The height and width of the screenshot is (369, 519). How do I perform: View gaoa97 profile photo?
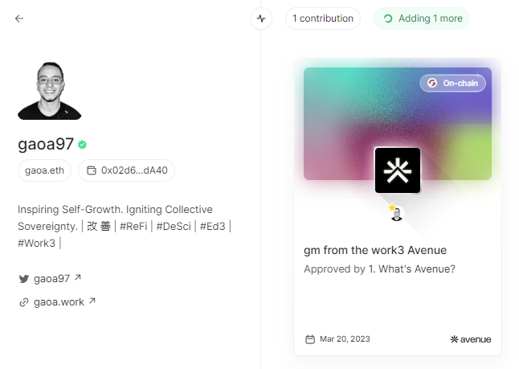pos(49,91)
